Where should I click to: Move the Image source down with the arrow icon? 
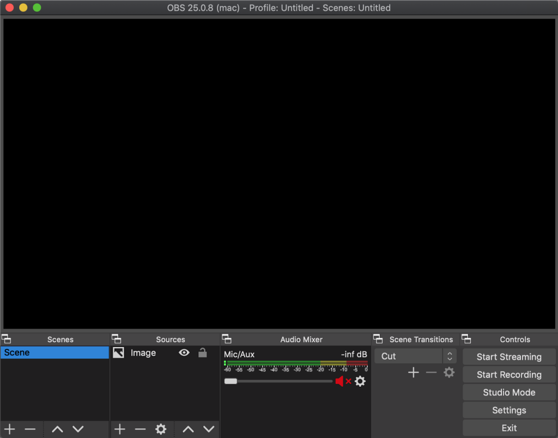click(208, 429)
